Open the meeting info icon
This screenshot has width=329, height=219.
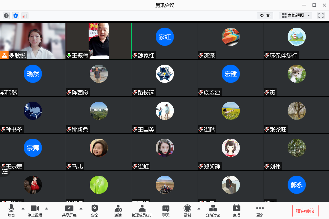pyautogui.click(x=6, y=15)
